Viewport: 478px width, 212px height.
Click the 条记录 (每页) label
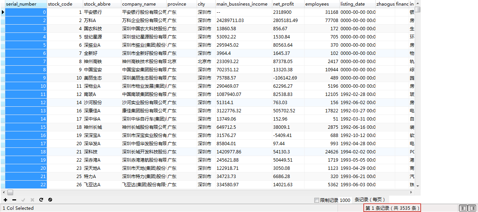[370, 200]
